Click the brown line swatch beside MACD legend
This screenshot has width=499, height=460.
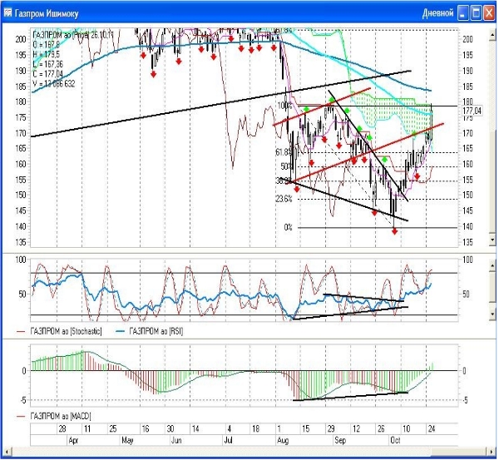pos(21,417)
